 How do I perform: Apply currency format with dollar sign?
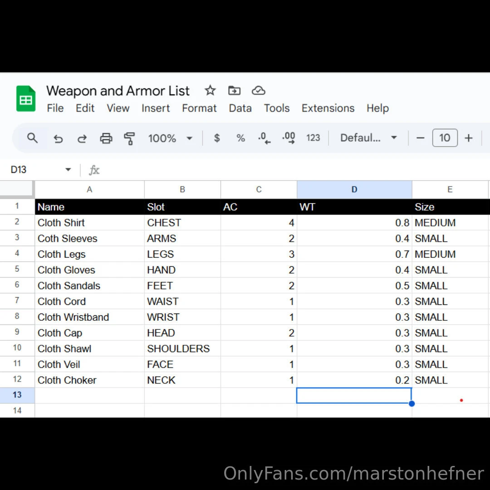(x=217, y=138)
